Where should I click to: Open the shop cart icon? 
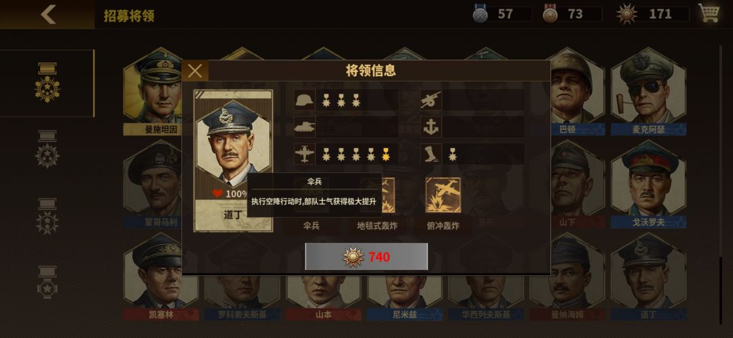(709, 13)
